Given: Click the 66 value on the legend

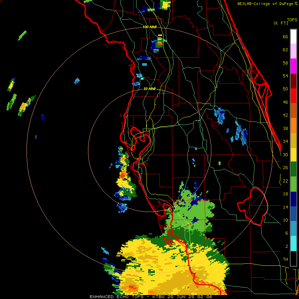Looking at the screenshot, I should [x=285, y=37].
